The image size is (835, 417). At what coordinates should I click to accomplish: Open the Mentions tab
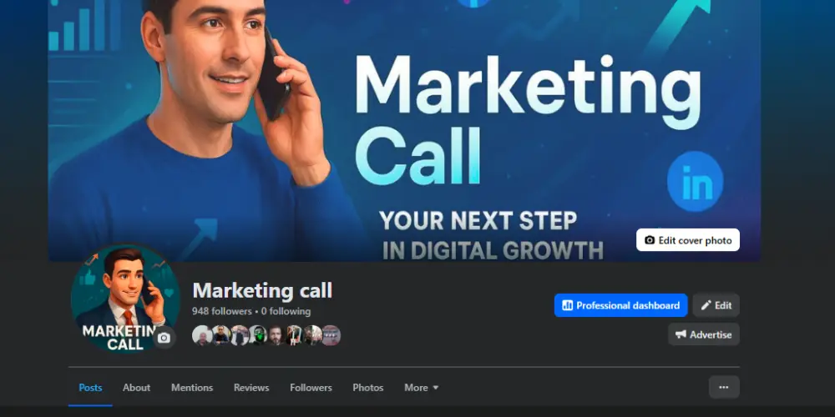coord(192,388)
